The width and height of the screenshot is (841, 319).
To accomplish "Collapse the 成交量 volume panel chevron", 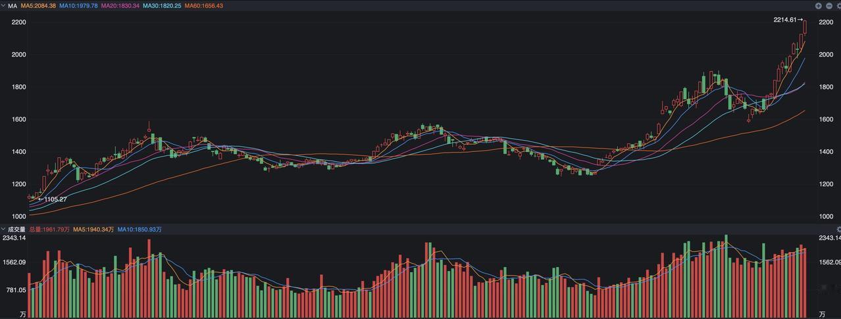I will coord(3,230).
